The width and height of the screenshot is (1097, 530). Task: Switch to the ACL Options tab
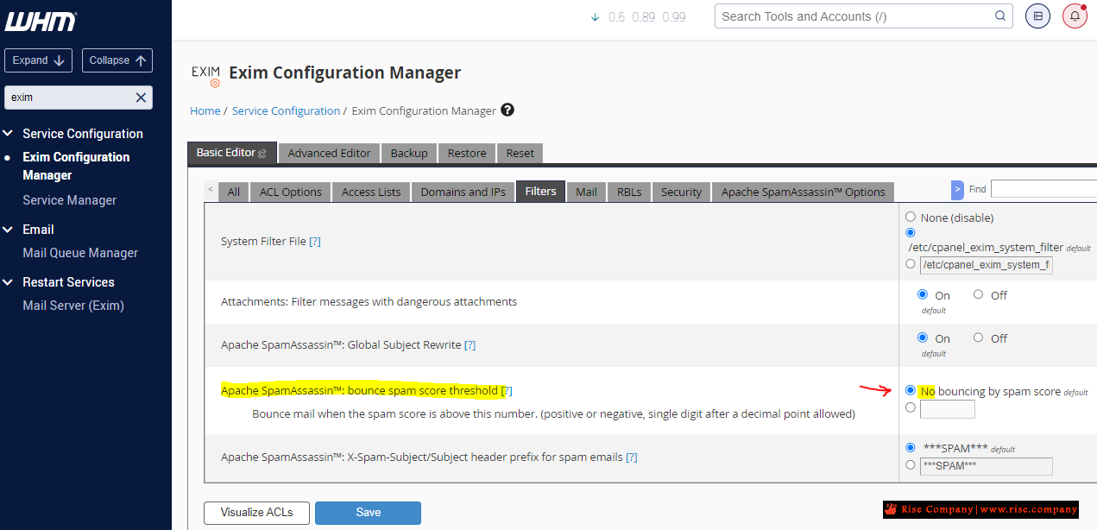[291, 192]
